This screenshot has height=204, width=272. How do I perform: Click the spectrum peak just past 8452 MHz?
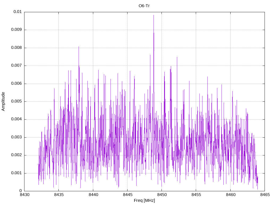pyautogui.click(x=177, y=57)
